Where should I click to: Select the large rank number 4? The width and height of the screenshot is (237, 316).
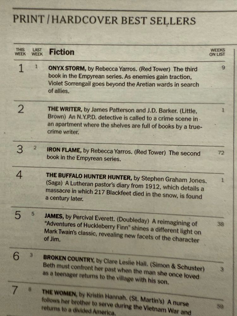19,175
